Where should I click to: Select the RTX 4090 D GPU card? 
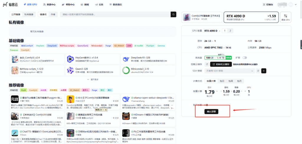[x=251, y=17]
